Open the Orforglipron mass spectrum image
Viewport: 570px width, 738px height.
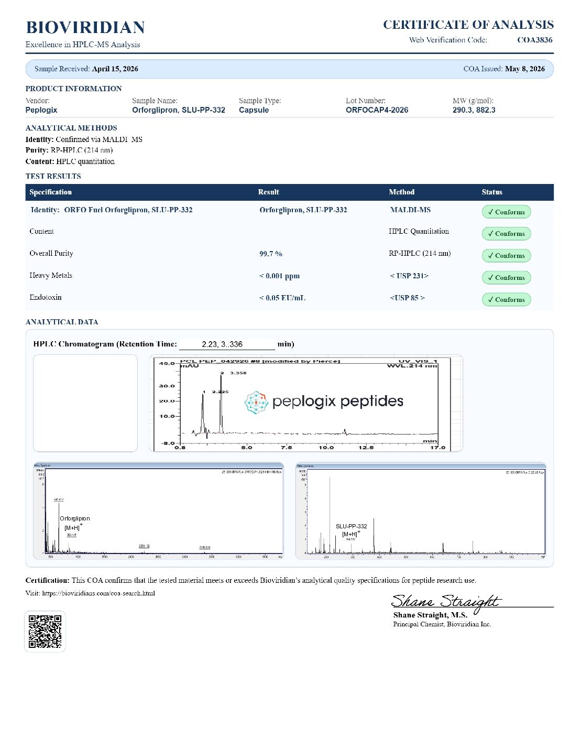coord(158,511)
